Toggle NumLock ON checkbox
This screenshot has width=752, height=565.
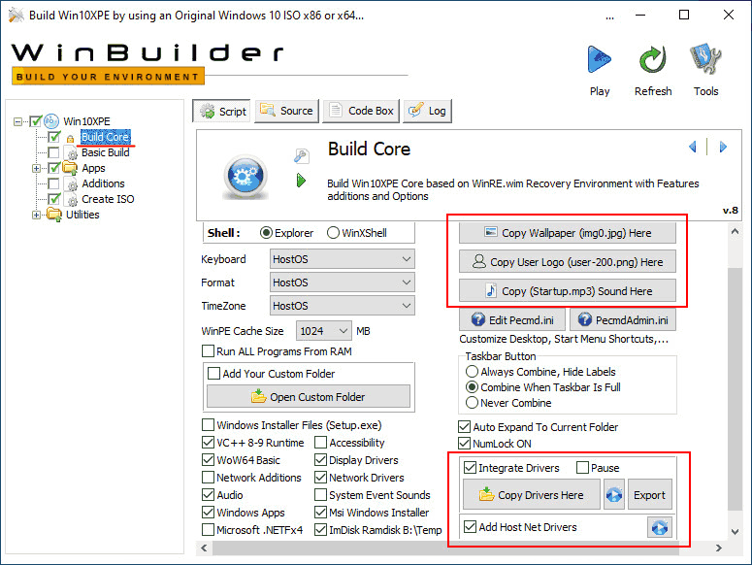tap(464, 443)
